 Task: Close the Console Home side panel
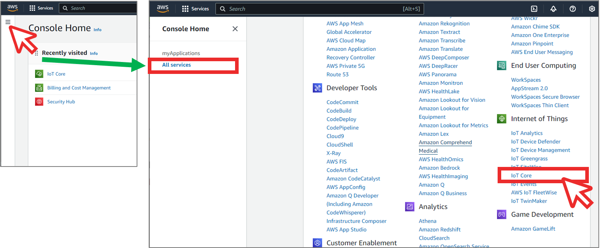click(x=235, y=29)
